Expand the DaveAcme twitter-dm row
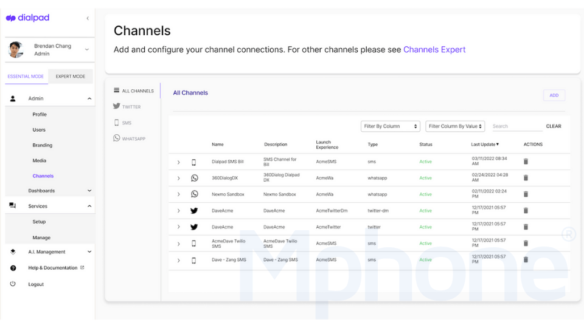Viewport: 584px width, 328px height. point(178,211)
